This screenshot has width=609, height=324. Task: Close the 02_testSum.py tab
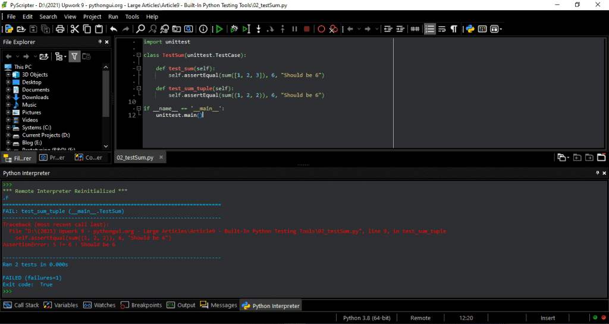[x=161, y=157]
